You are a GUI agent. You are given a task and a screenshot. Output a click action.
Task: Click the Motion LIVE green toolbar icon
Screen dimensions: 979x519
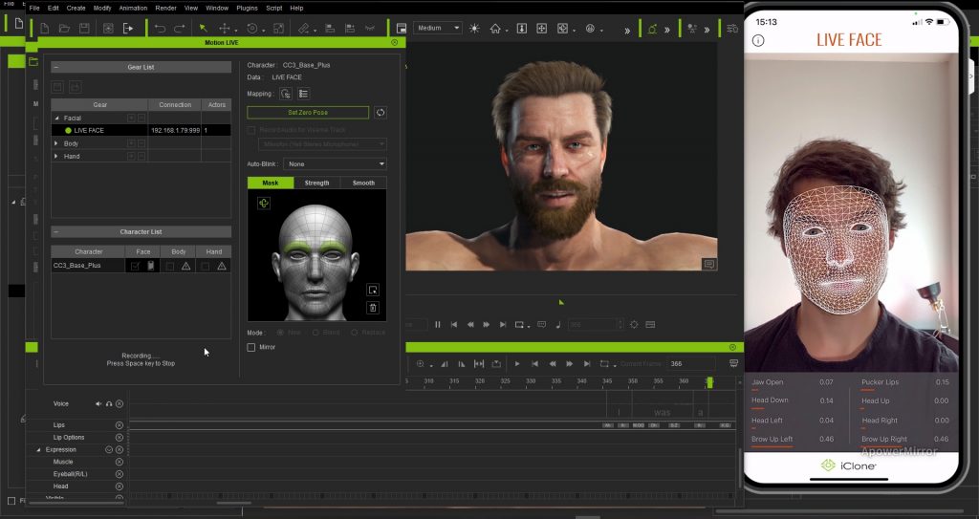coord(652,29)
